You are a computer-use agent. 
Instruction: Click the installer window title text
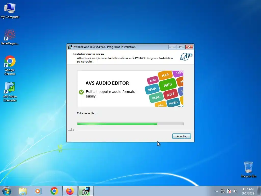click(104, 47)
